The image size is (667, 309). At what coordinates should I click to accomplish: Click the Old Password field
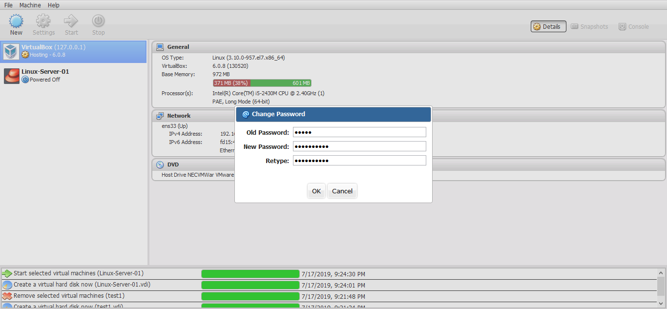tap(359, 132)
